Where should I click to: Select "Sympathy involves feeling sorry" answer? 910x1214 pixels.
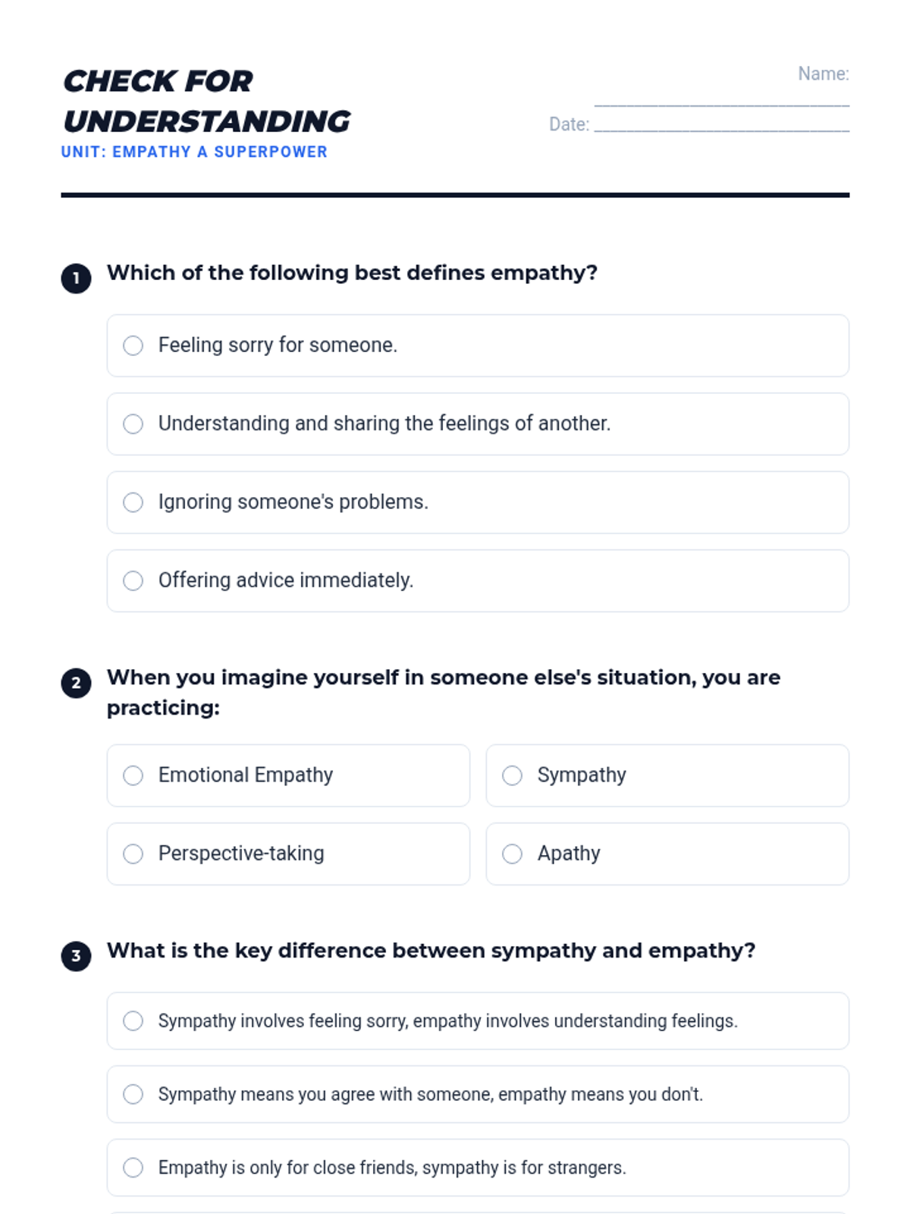(133, 1021)
